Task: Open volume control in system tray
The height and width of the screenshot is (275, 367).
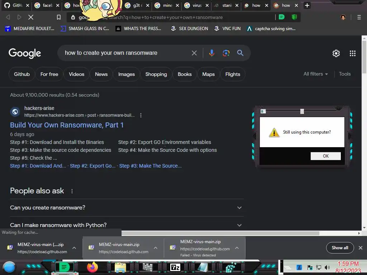Action: click(x=327, y=267)
